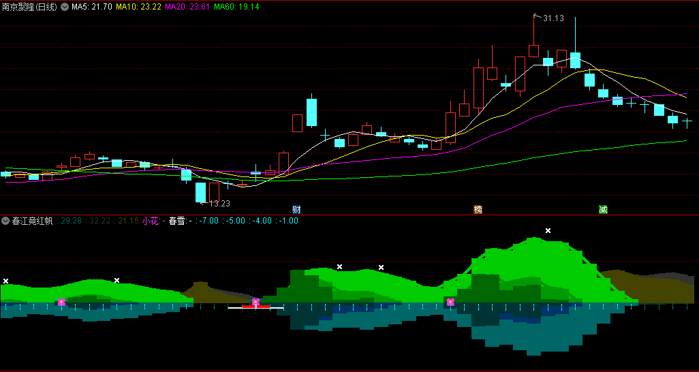Click the indicator value 29.28
The width and height of the screenshot is (699, 372).
click(x=70, y=220)
